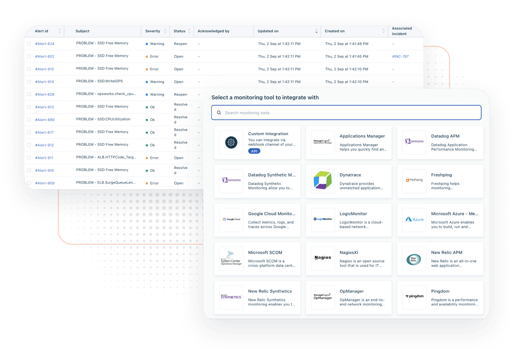
Task: Open the #Alert-914 link
Action: click(x=44, y=82)
